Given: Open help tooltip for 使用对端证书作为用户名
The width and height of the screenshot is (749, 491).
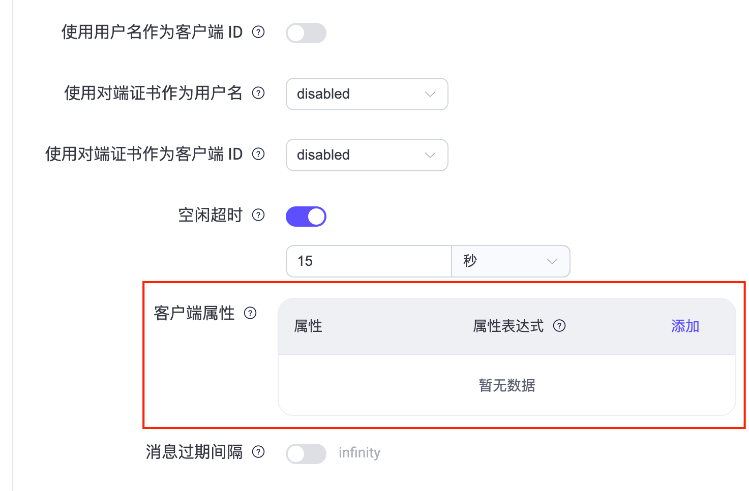Looking at the screenshot, I should point(259,94).
